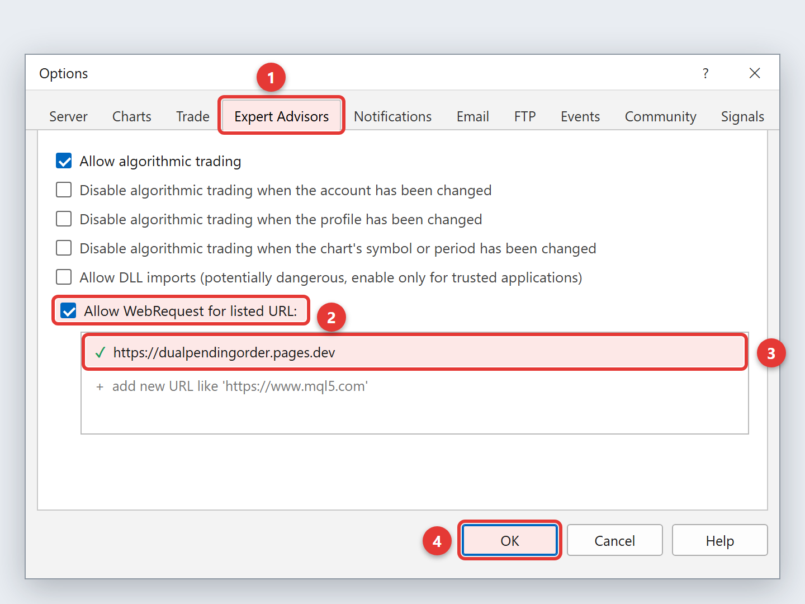This screenshot has height=604, width=805.
Task: Open Help for the Options dialog
Action: [x=719, y=540]
